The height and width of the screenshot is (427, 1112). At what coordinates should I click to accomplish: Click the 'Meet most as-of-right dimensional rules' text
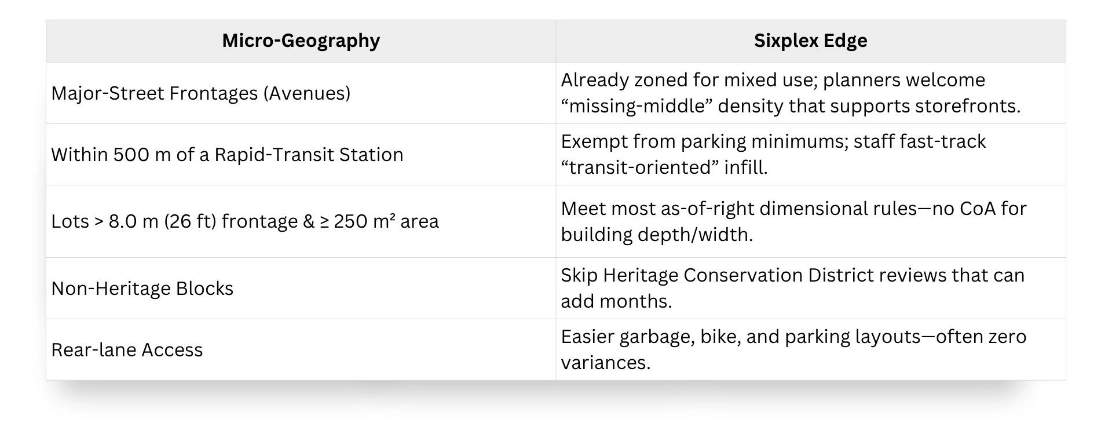[738, 209]
